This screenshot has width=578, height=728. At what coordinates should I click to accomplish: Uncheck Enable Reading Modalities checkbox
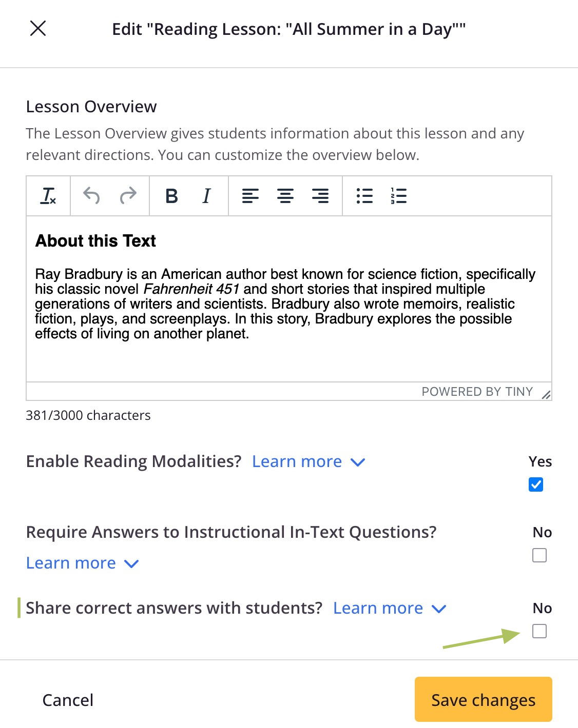tap(536, 484)
